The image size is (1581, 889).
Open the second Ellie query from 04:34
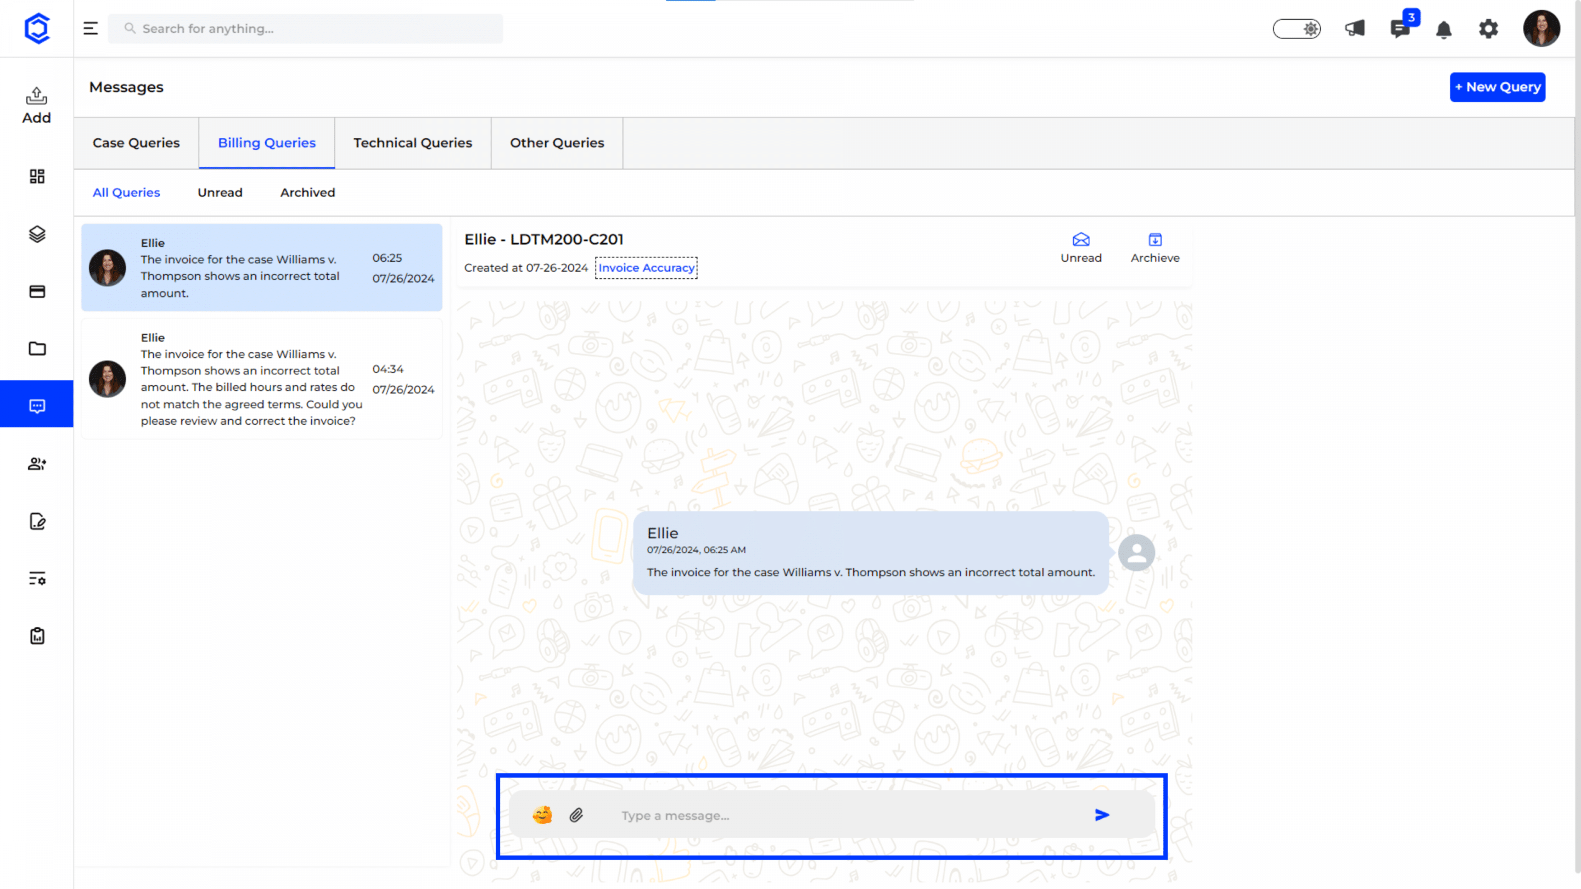(x=261, y=379)
